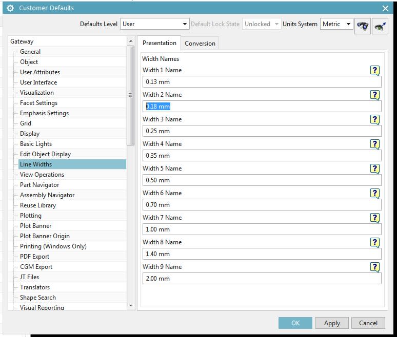Click the category list scrollbar thumb

[130, 96]
